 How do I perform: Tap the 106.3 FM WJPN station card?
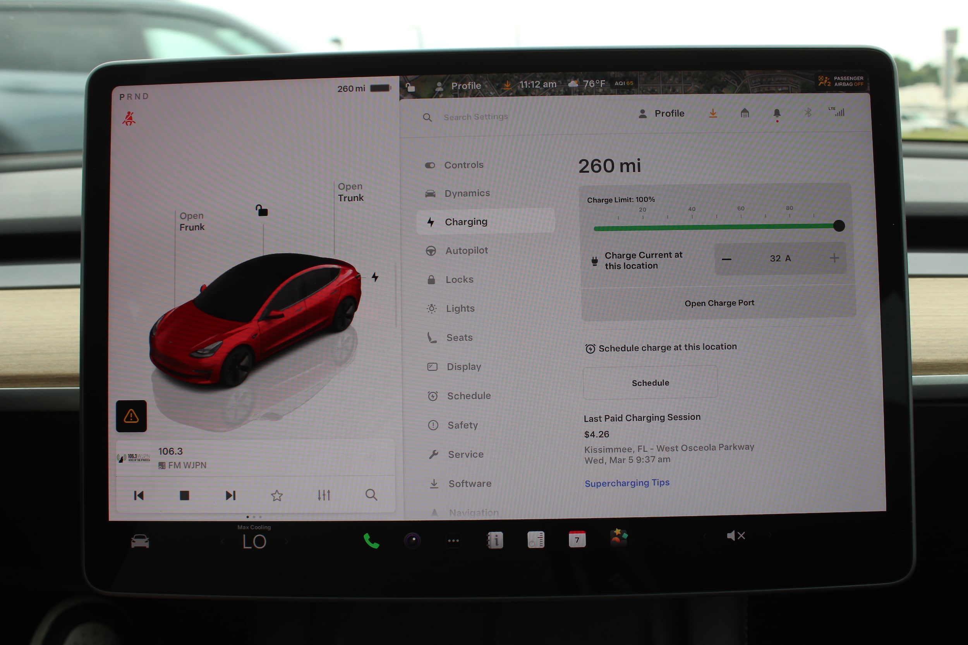(255, 458)
